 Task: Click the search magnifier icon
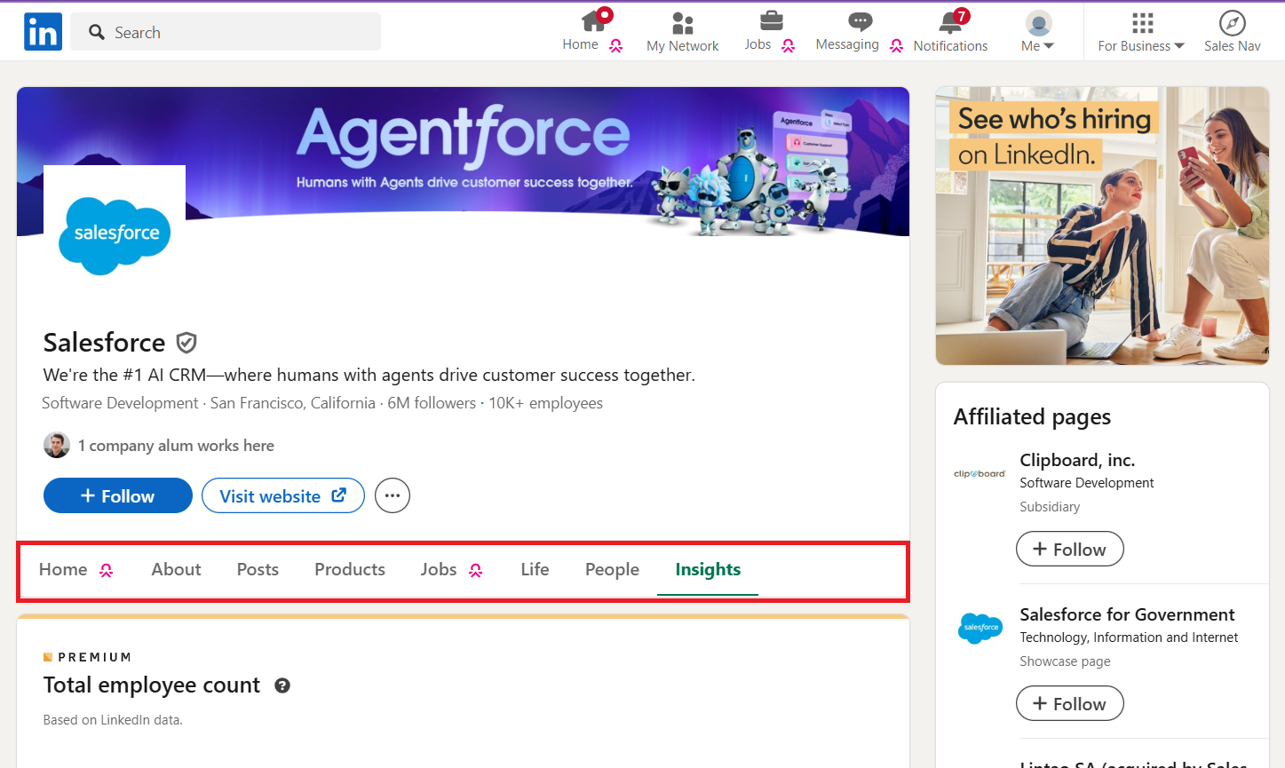click(x=97, y=33)
